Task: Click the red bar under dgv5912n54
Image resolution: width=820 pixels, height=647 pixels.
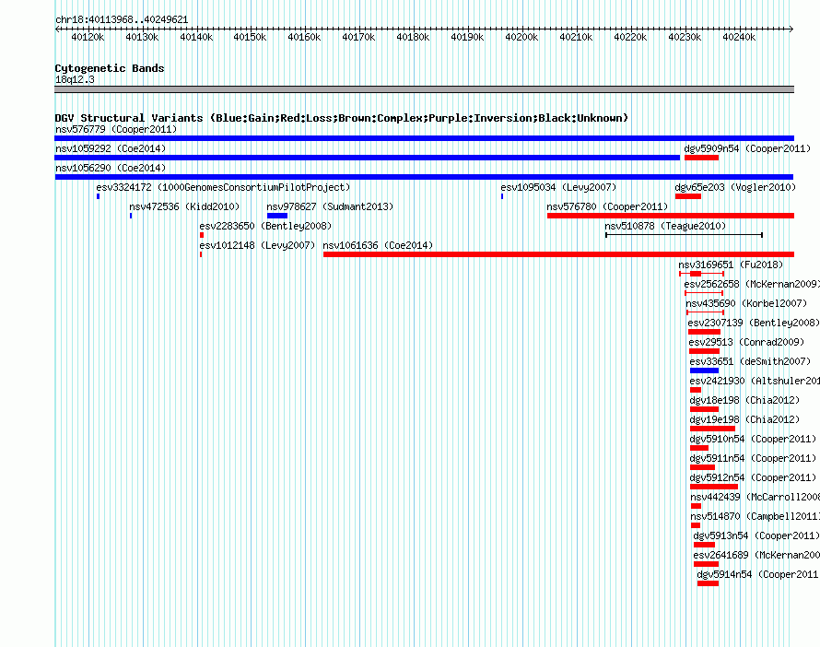Action: 714,487
